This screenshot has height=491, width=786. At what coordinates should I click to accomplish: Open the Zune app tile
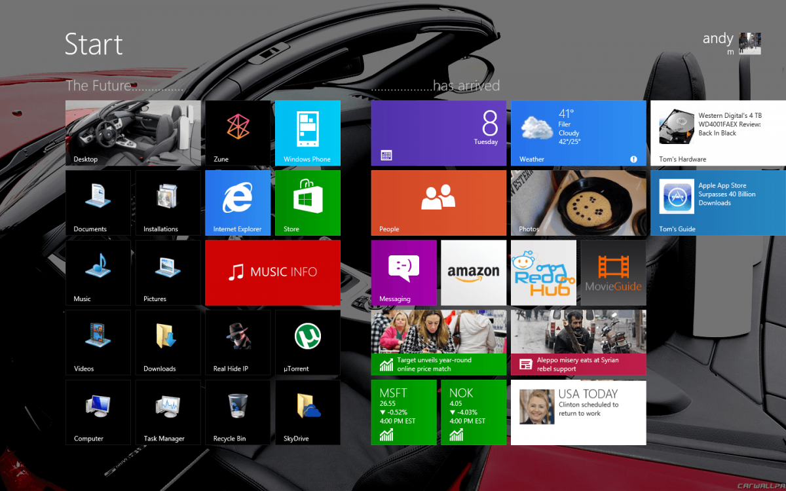pyautogui.click(x=237, y=133)
